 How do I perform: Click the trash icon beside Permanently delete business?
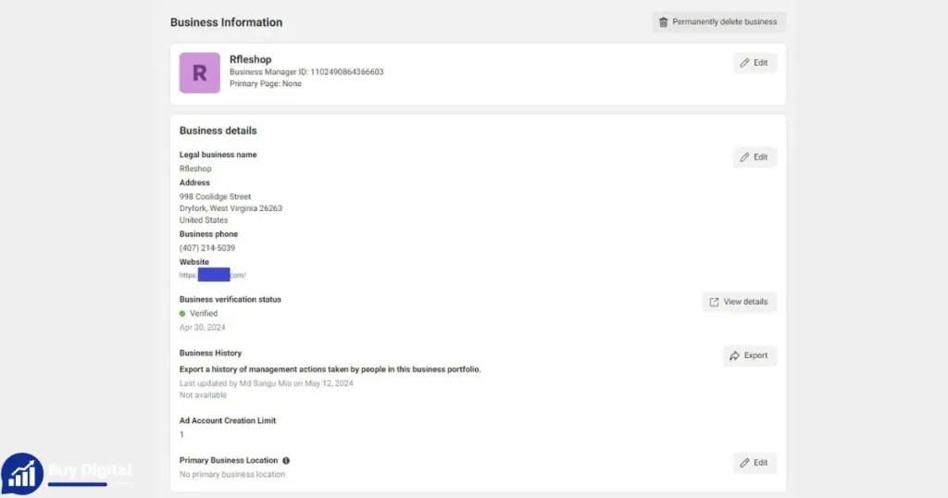tap(663, 22)
